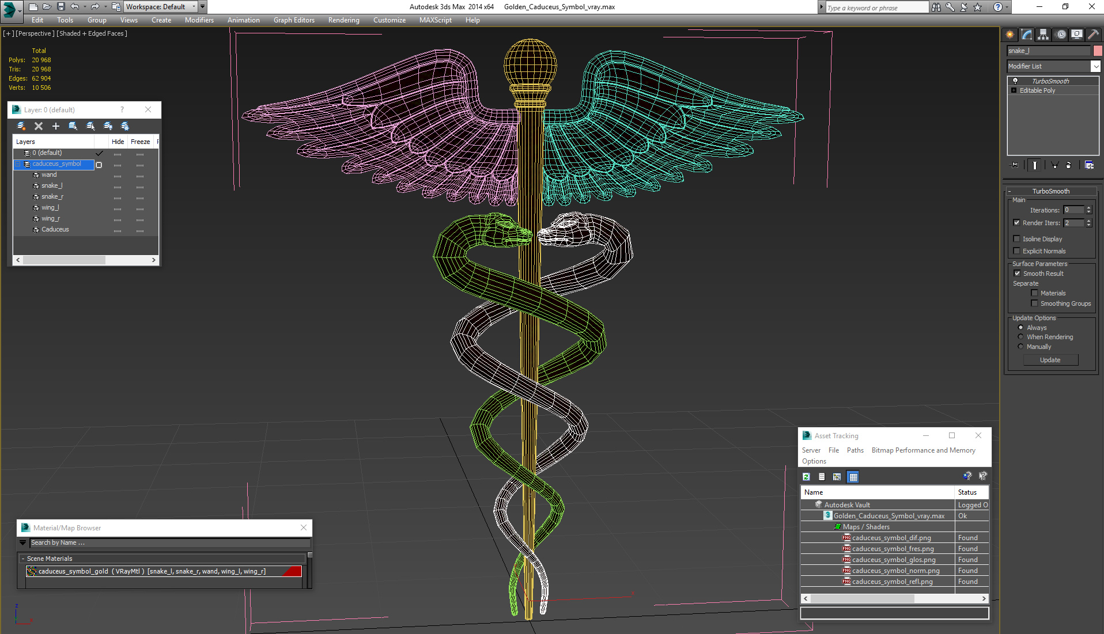Create a new scene with the New icon

[33, 7]
